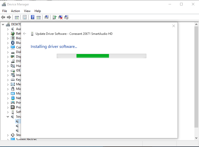Click the Disable device down-arrow toolbar icon
This screenshot has height=147, width=199.
[x=66, y=17]
